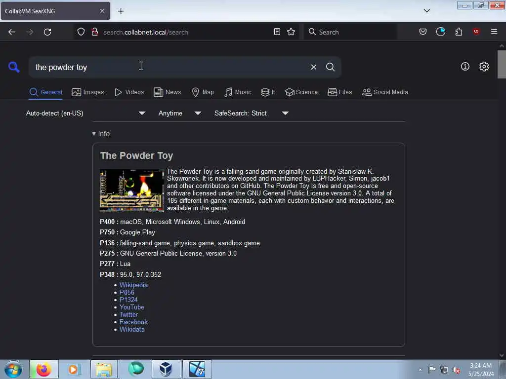Open the Firefox account circle icon

click(x=441, y=32)
